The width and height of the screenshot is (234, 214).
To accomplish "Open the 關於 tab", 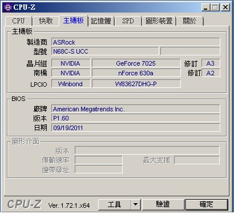I will (189, 21).
